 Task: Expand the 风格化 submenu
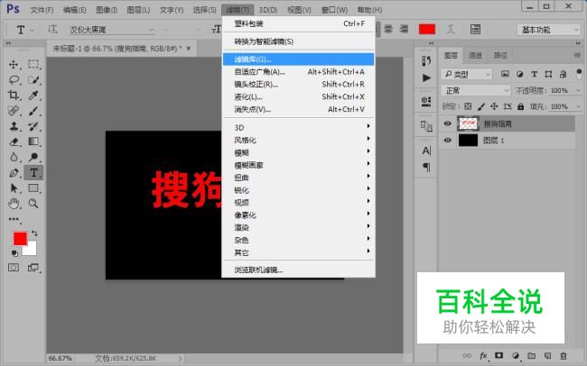point(298,141)
